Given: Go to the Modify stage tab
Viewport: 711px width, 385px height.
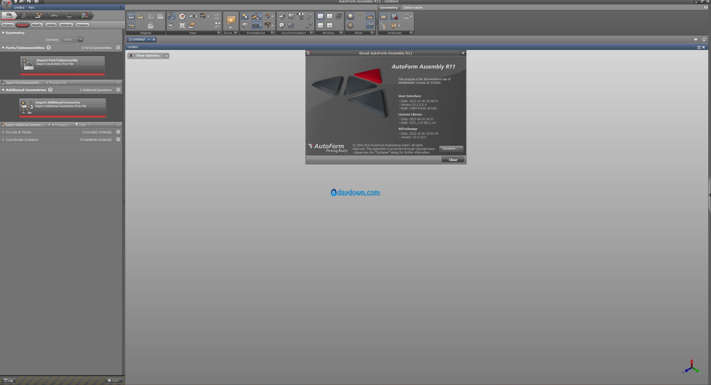Looking at the screenshot, I should tap(37, 25).
